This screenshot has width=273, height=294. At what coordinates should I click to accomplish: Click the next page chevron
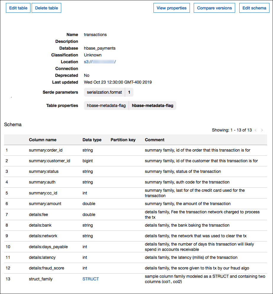261,130
